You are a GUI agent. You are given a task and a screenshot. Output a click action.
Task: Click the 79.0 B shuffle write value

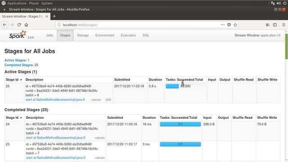tap(262, 124)
